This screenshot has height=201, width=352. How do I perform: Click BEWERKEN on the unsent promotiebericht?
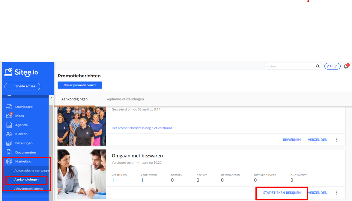292,140
